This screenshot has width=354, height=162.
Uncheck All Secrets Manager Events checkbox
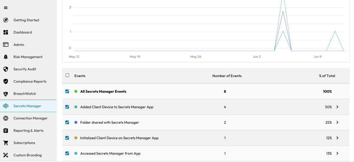coord(67,91)
